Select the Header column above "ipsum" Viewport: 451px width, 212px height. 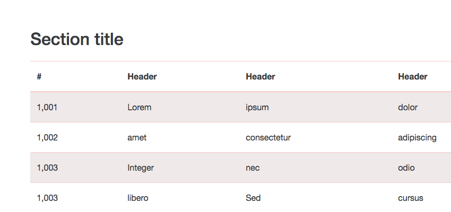[261, 77]
